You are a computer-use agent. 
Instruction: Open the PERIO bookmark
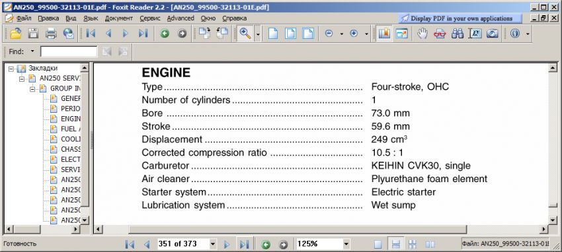pyautogui.click(x=70, y=108)
